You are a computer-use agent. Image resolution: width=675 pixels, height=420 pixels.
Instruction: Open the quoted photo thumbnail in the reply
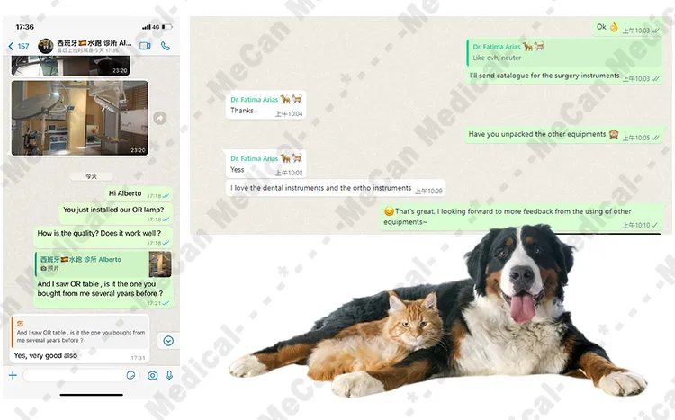pyautogui.click(x=160, y=264)
